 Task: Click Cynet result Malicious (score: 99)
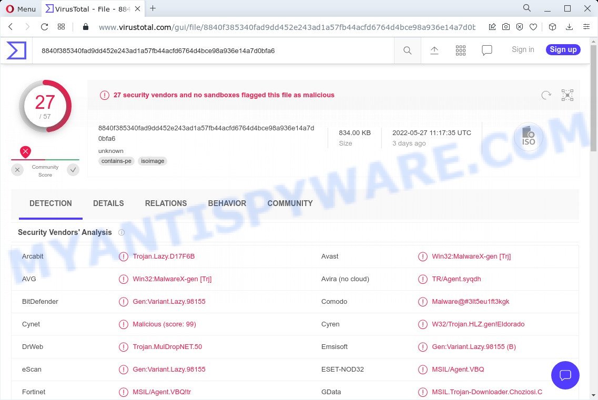pos(165,324)
